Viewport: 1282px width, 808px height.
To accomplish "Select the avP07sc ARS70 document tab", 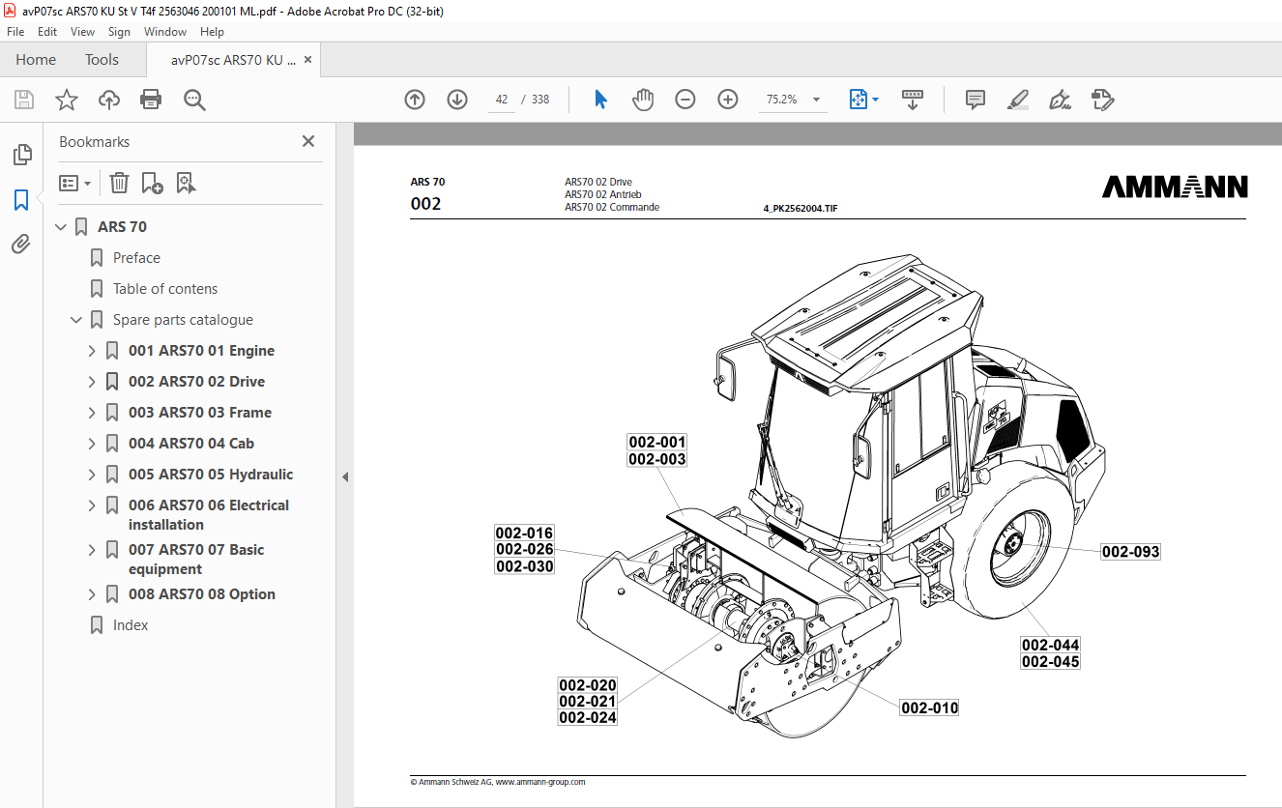I will [x=233, y=60].
